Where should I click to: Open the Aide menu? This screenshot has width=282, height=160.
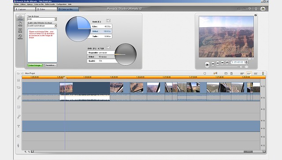tap(70, 4)
